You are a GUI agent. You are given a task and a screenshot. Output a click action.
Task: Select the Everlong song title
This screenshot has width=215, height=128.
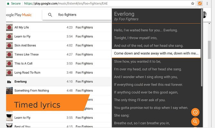21,82
